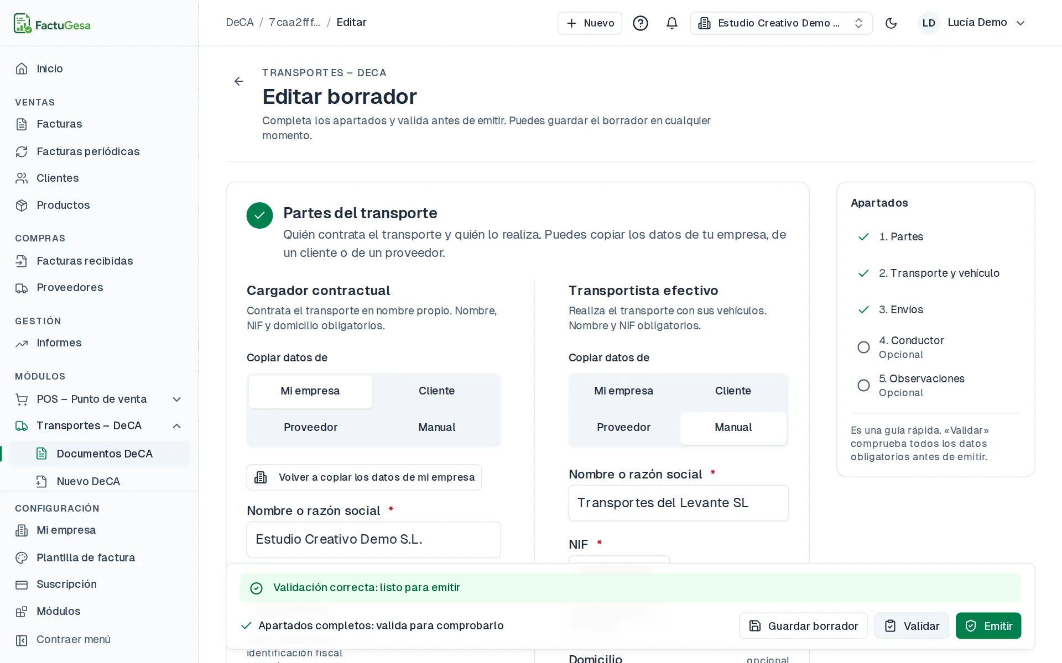Click the Facturas periódicas refresh icon
Image resolution: width=1062 pixels, height=663 pixels.
click(22, 151)
